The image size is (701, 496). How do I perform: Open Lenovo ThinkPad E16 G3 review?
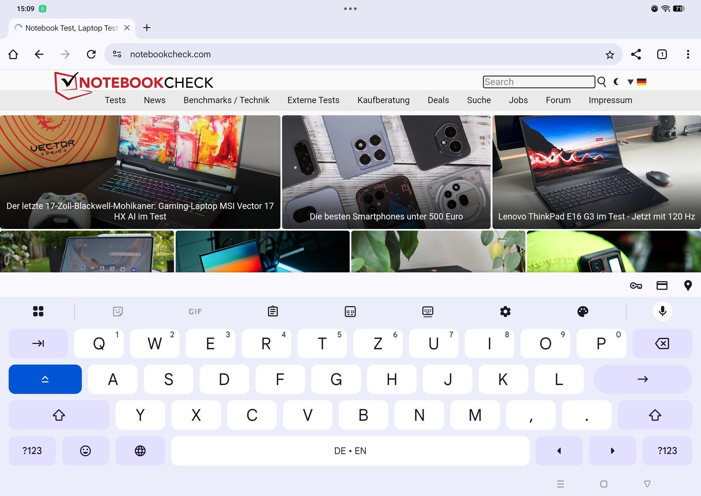pos(596,172)
